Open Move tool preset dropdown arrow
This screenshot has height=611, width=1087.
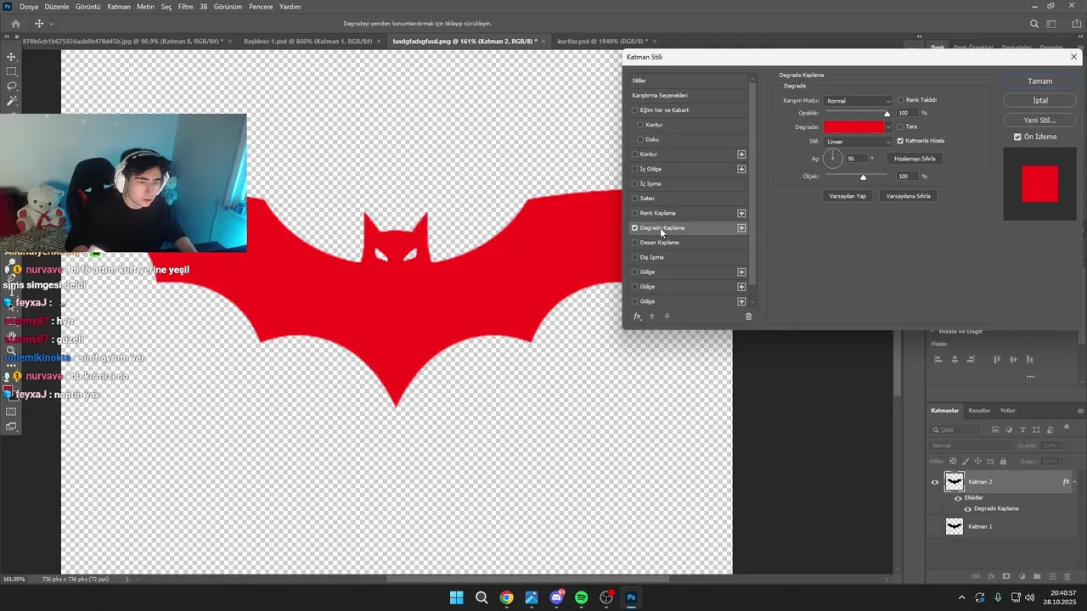tap(51, 24)
